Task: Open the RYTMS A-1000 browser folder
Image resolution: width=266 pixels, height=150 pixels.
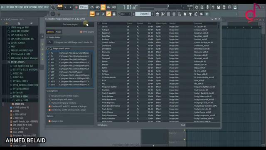Action: (20, 96)
